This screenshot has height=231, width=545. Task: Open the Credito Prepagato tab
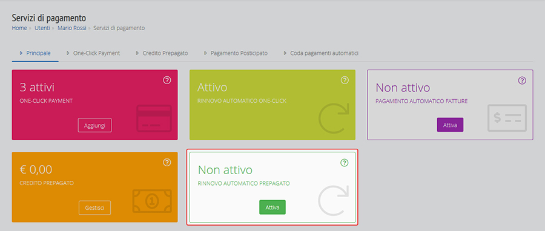pyautogui.click(x=162, y=53)
